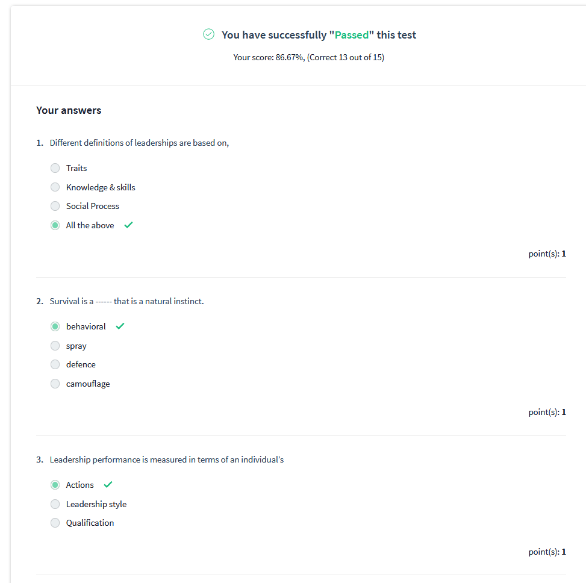Click the green "Passed" text
586x583 pixels.
click(x=352, y=34)
